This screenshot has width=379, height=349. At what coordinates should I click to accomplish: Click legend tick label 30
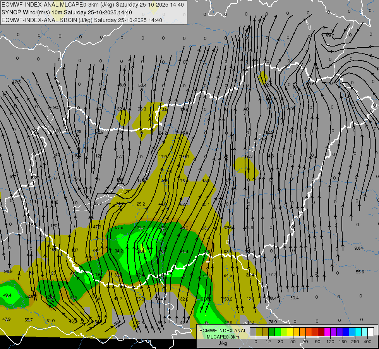[281, 342]
